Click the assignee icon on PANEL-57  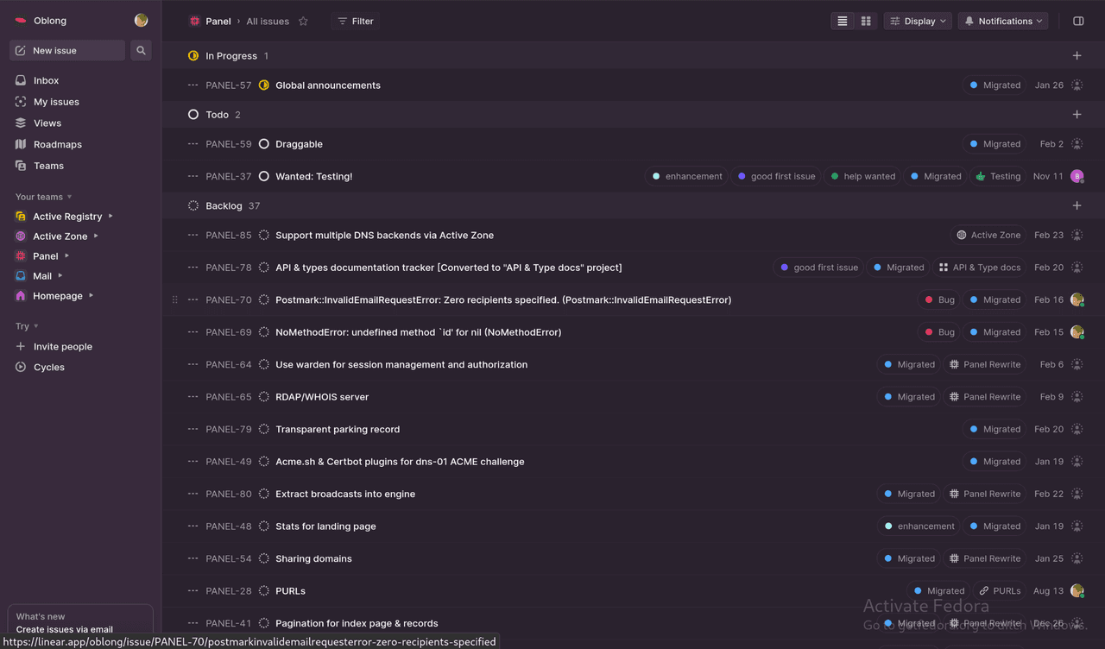(1077, 85)
